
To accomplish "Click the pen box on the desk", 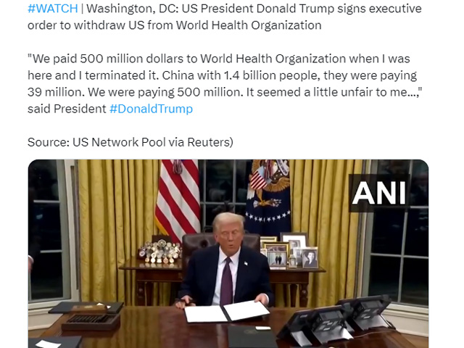I will 91,322.
